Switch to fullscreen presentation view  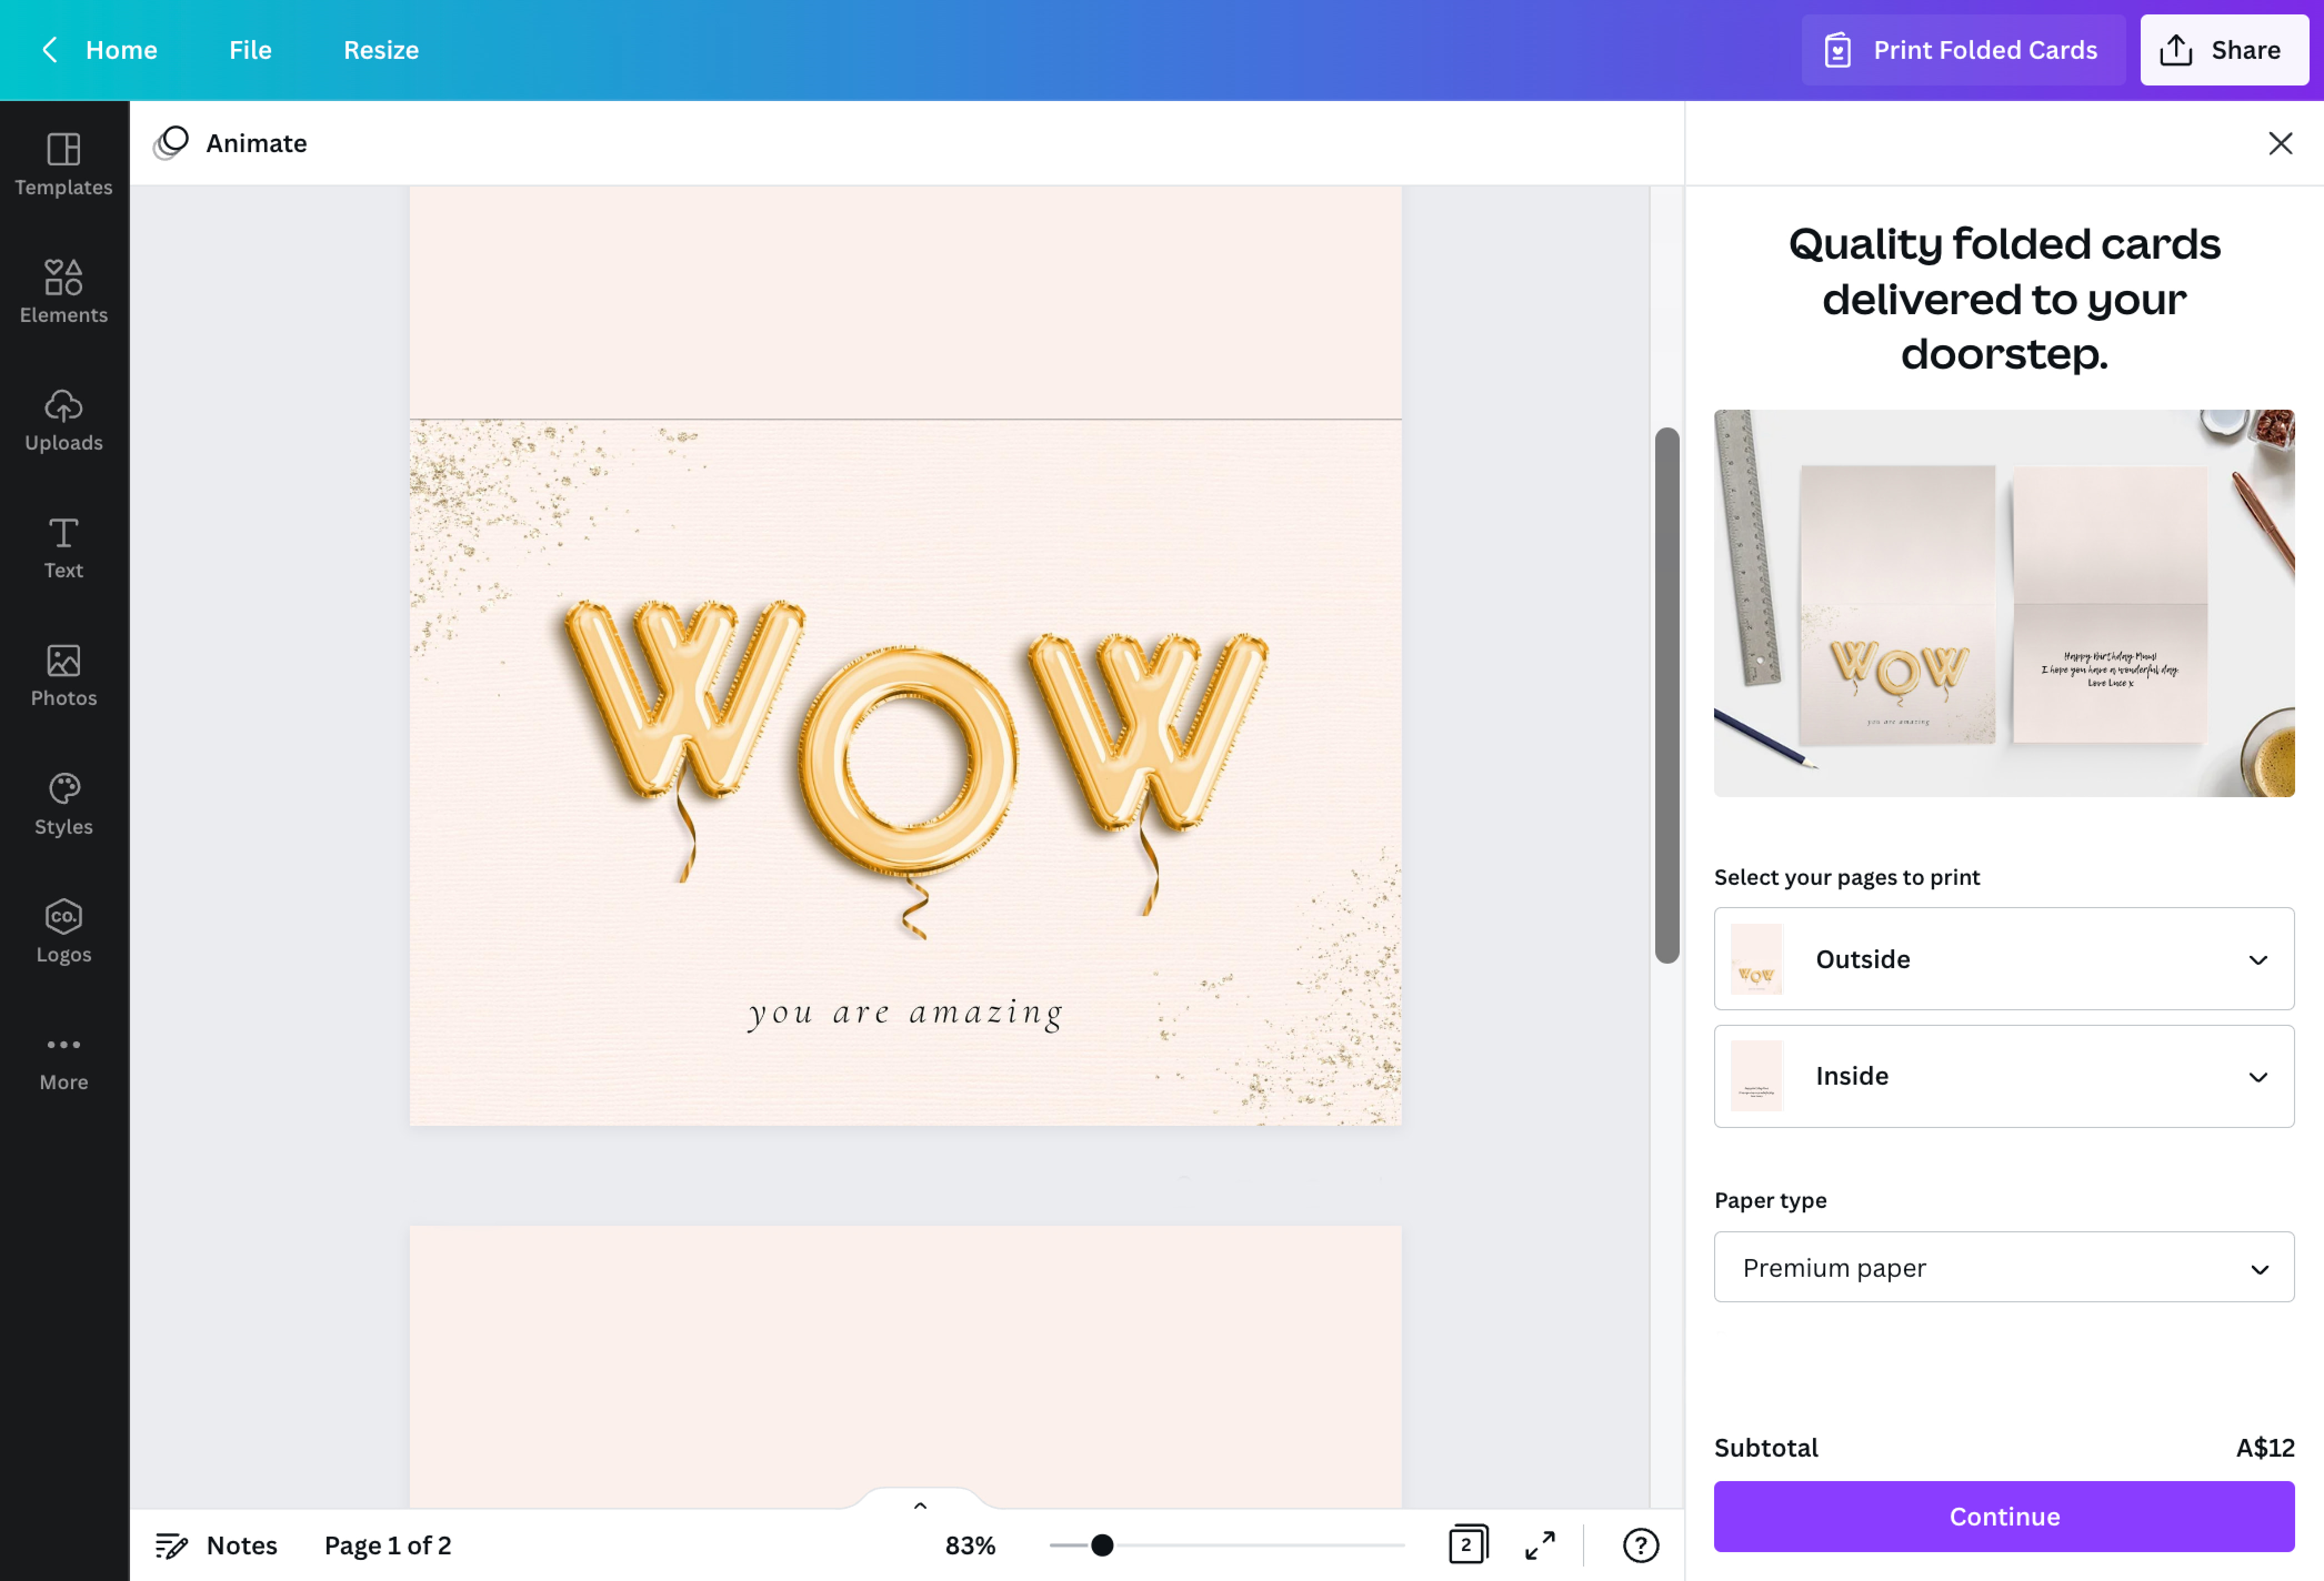pyautogui.click(x=1540, y=1545)
